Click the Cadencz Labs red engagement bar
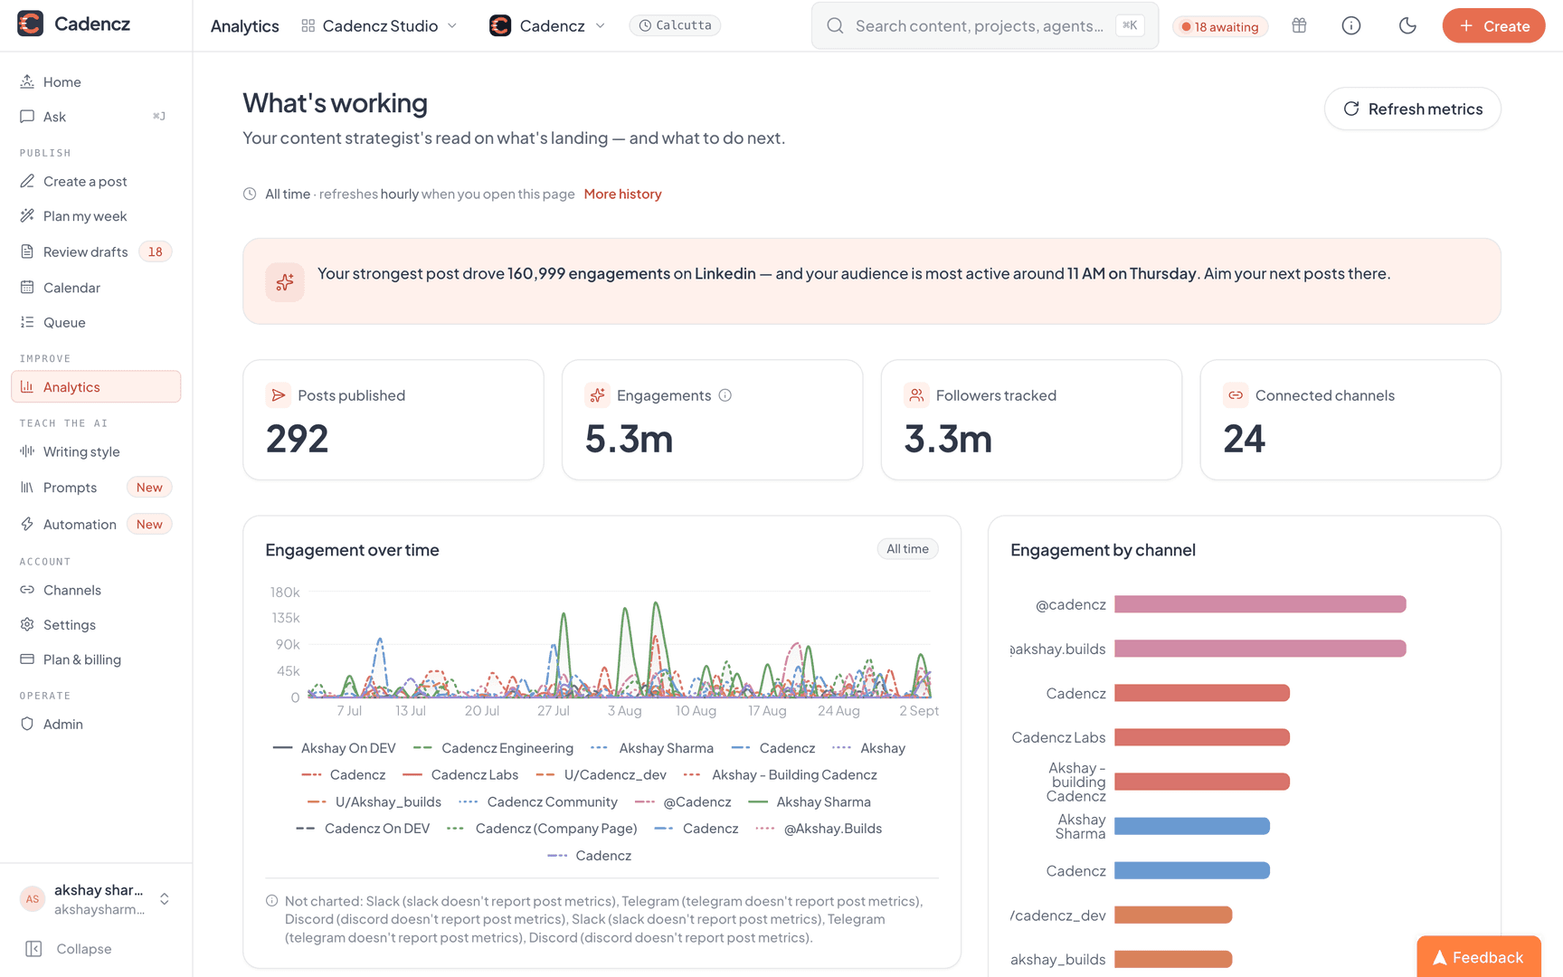 (x=1202, y=737)
